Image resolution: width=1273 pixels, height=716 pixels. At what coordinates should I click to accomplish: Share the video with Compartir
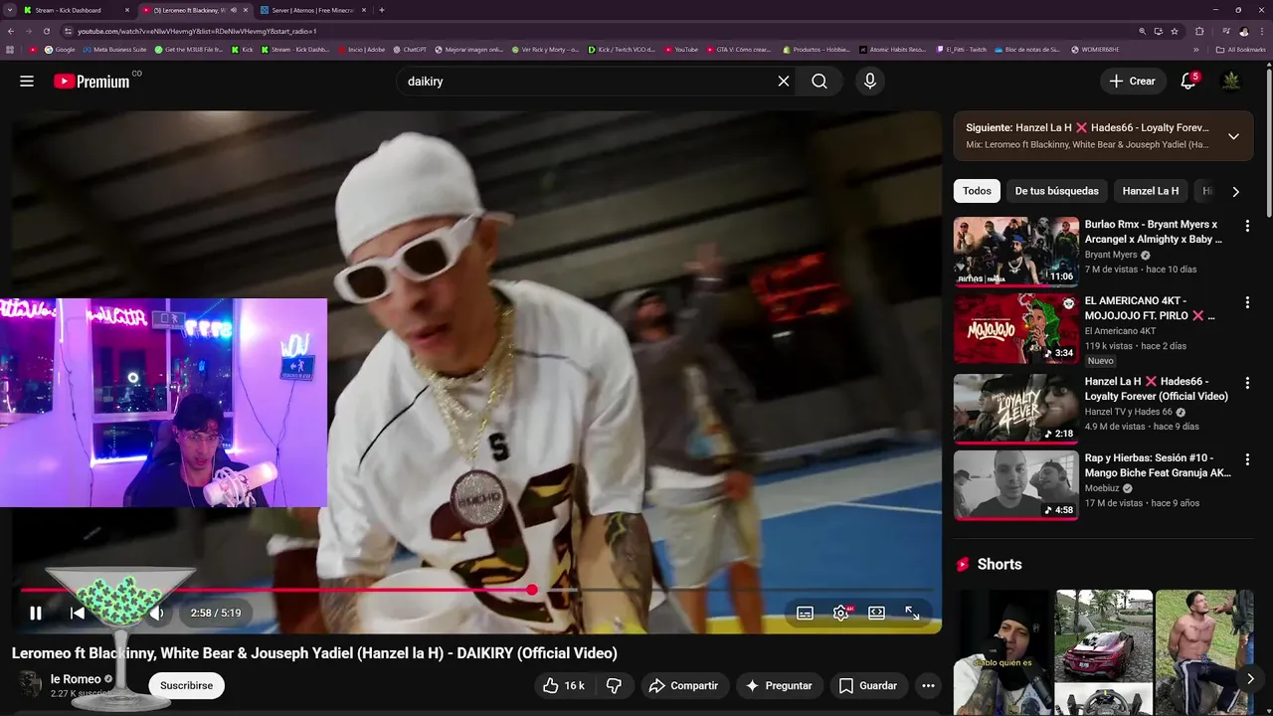(683, 685)
